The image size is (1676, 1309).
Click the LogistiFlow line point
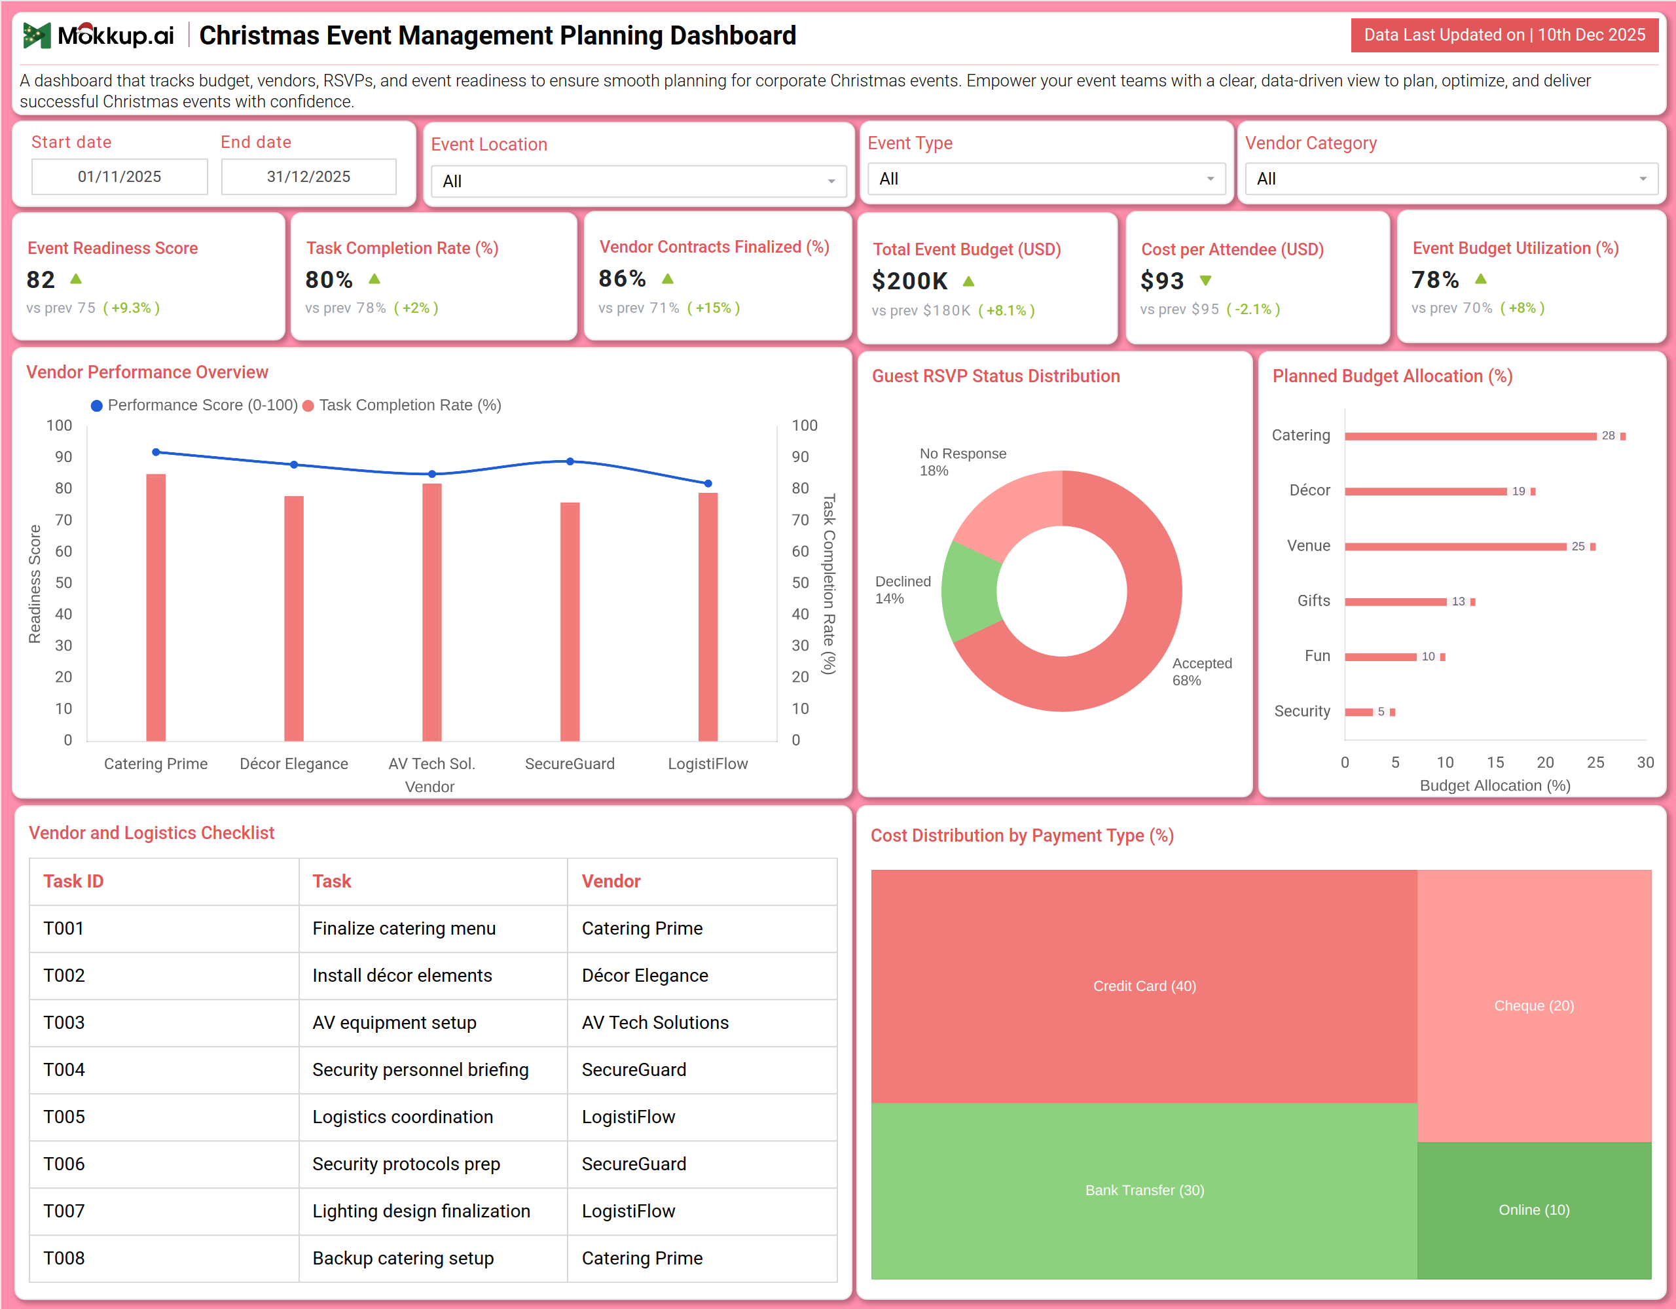point(708,484)
